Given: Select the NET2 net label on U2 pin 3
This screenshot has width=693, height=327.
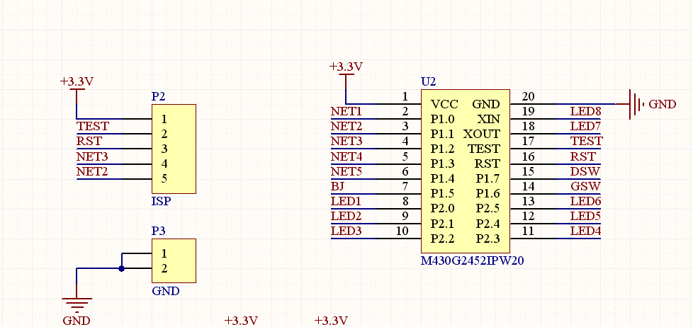Looking at the screenshot, I should [346, 126].
